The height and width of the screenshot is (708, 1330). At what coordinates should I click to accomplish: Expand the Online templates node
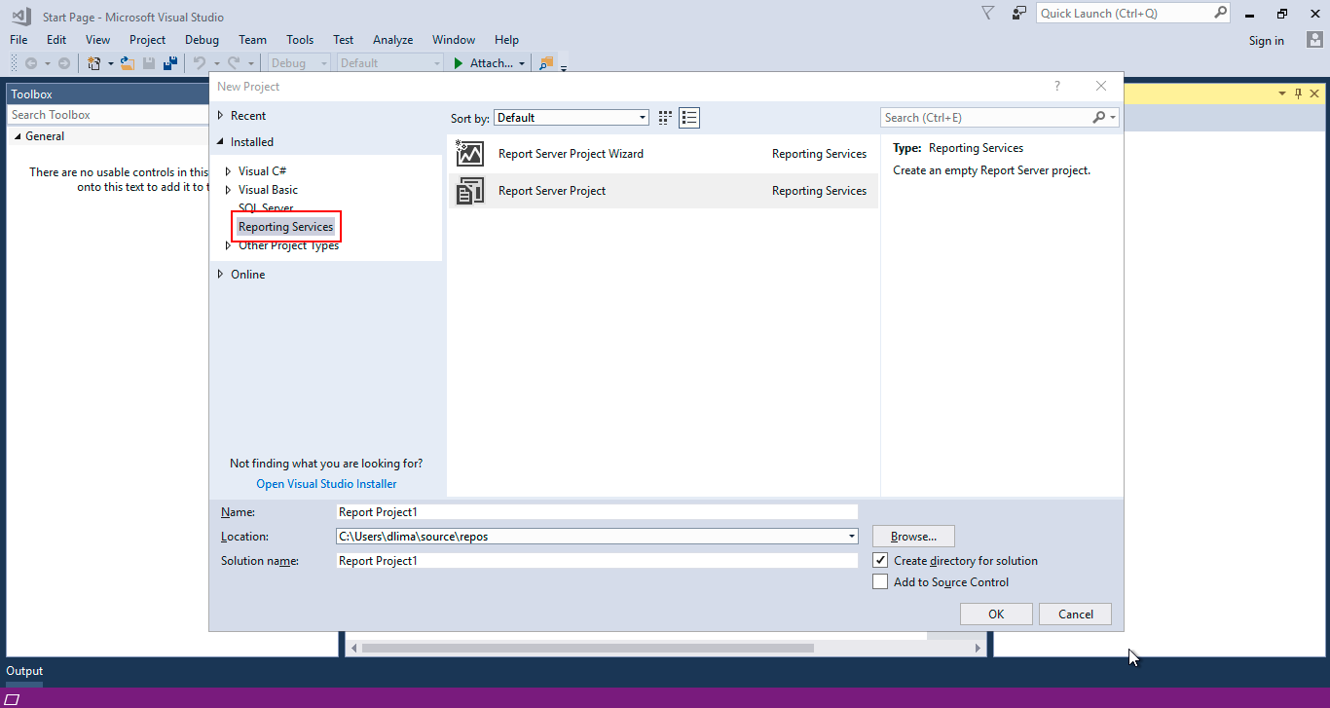(221, 275)
